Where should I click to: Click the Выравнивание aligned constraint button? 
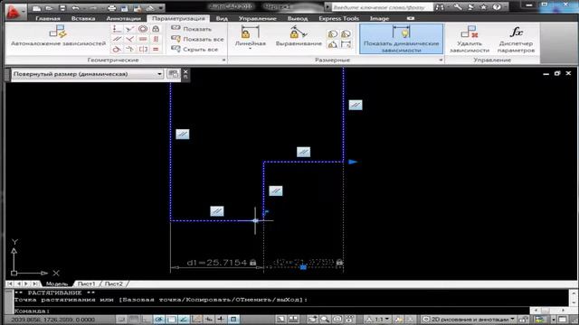(299, 36)
